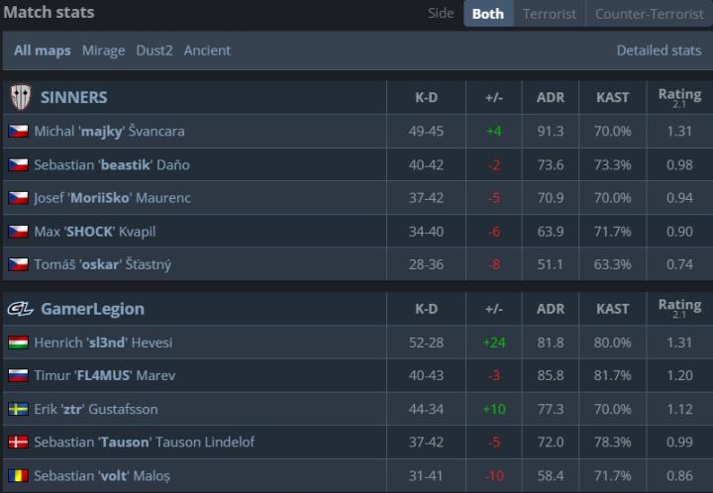Click the SINNERS Rating 2.1 column header

tap(679, 97)
